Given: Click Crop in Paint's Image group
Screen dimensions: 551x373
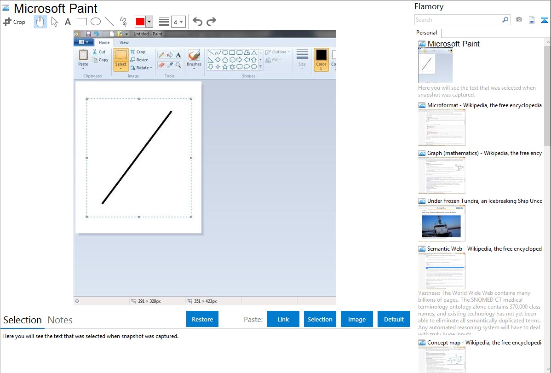Looking at the screenshot, I should (138, 52).
